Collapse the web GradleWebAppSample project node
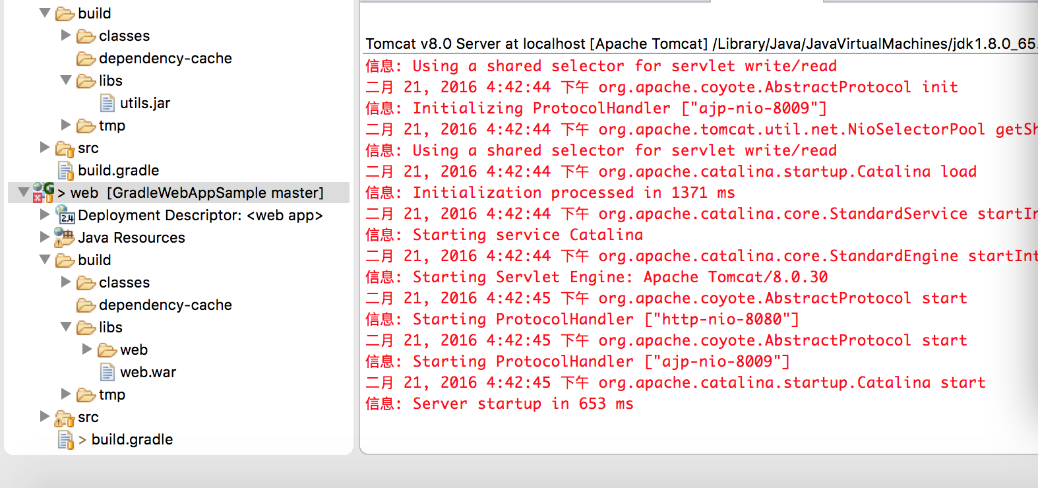This screenshot has width=1038, height=488. [24, 192]
